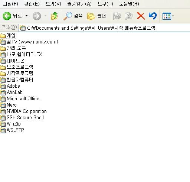The width and height of the screenshot is (190, 182).
Task: Open the Views icon button
Action: [x=167, y=16]
